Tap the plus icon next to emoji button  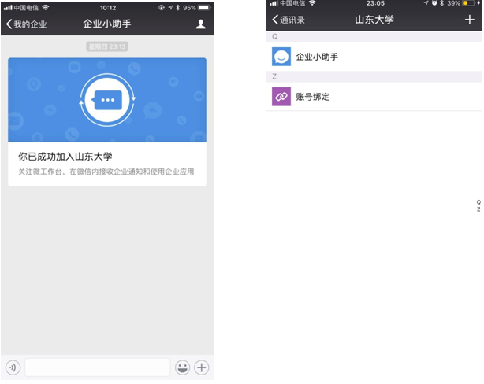pyautogui.click(x=202, y=367)
